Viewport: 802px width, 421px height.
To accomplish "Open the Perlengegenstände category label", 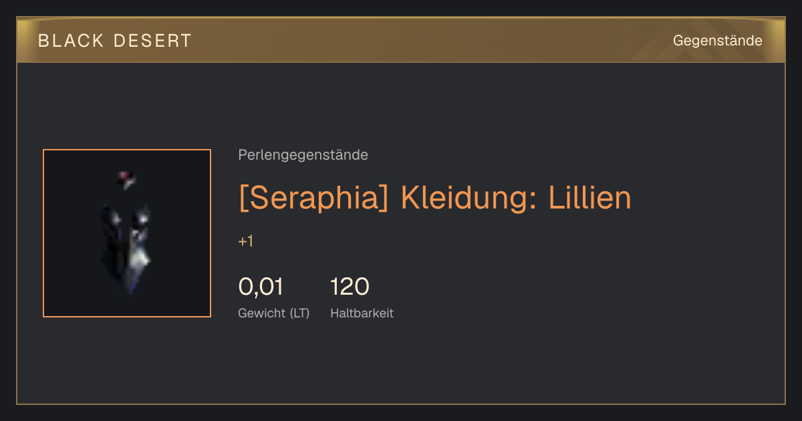I will (303, 155).
